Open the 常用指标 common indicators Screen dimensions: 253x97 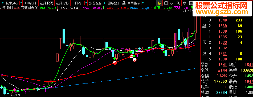coord(134,3)
